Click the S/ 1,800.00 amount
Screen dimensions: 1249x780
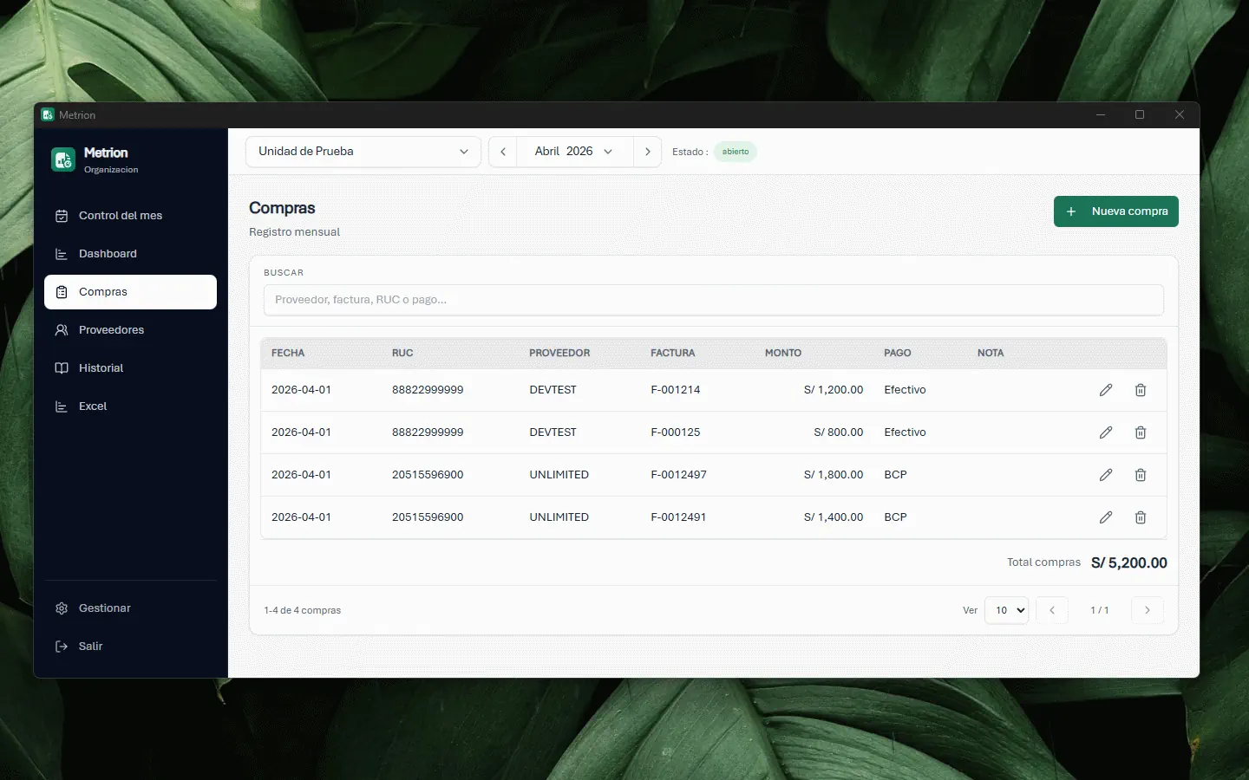tap(834, 475)
